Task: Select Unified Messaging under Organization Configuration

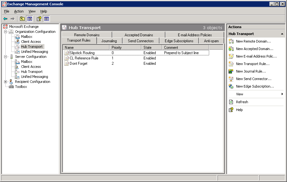Action: click(x=34, y=52)
